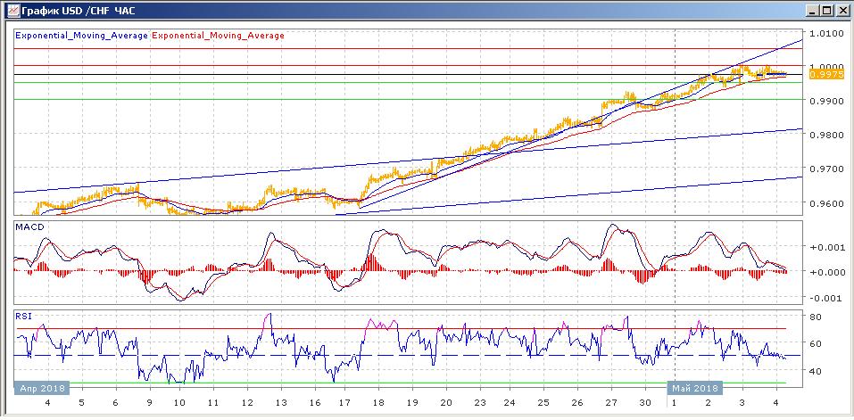This screenshot has height=420, width=854.
Task: Click the 0.9700 price axis label
Action: click(x=825, y=169)
